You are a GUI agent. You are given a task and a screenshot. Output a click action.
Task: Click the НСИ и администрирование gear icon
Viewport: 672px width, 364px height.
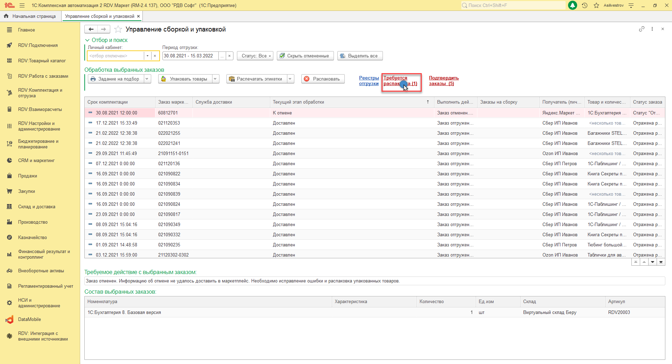tap(9, 303)
